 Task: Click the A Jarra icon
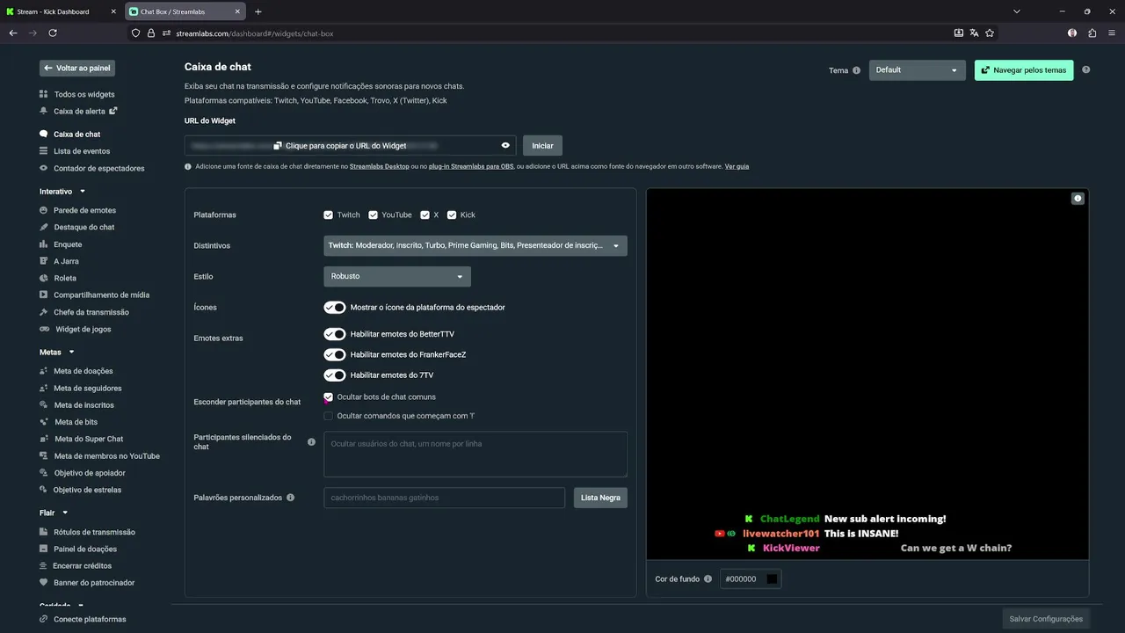tap(44, 261)
